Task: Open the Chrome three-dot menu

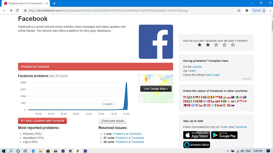Action: pyautogui.click(x=270, y=10)
